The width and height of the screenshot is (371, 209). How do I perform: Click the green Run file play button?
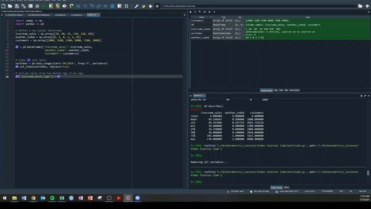point(44,6)
